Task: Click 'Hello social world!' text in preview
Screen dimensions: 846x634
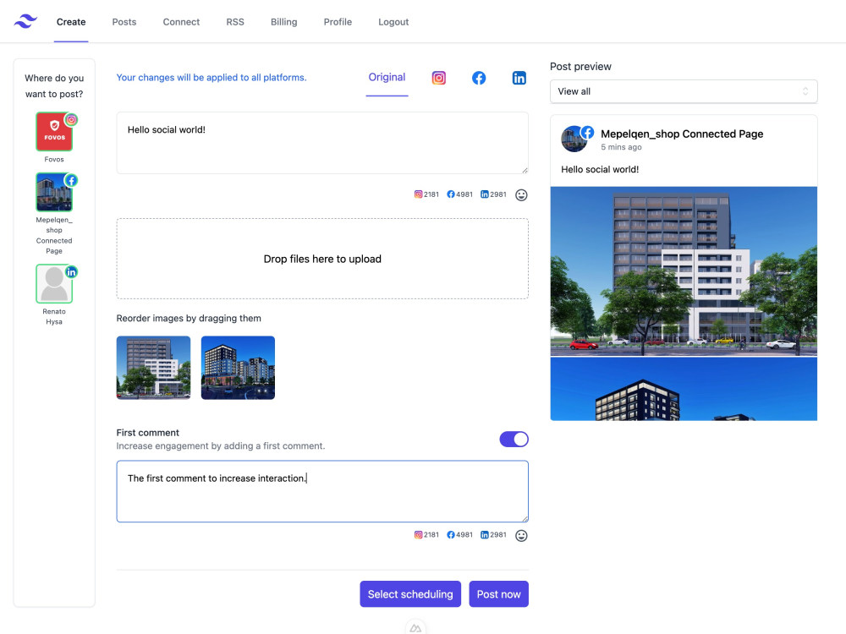Action: tap(600, 169)
